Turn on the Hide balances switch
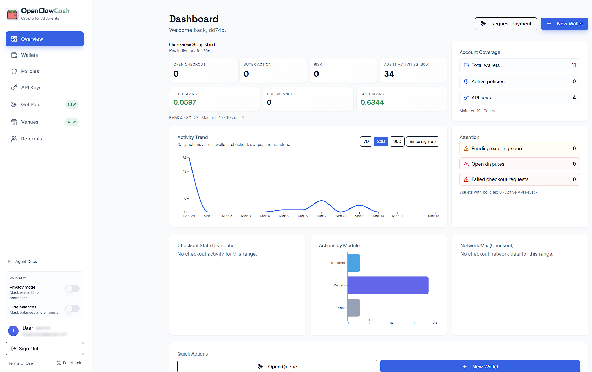Image resolution: width=592 pixels, height=372 pixels. pyautogui.click(x=72, y=308)
